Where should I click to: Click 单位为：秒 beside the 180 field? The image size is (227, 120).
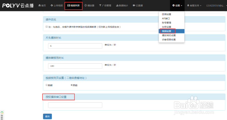(110, 65)
